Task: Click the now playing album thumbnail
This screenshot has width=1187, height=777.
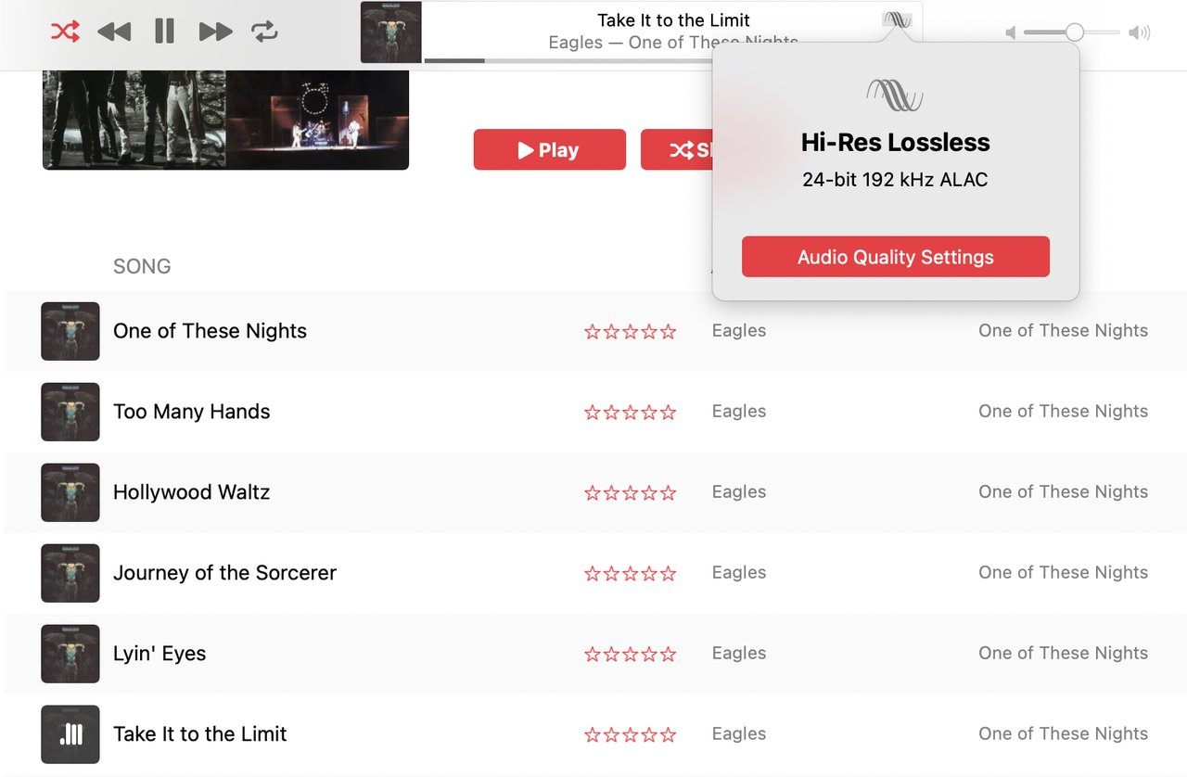Action: (x=391, y=32)
